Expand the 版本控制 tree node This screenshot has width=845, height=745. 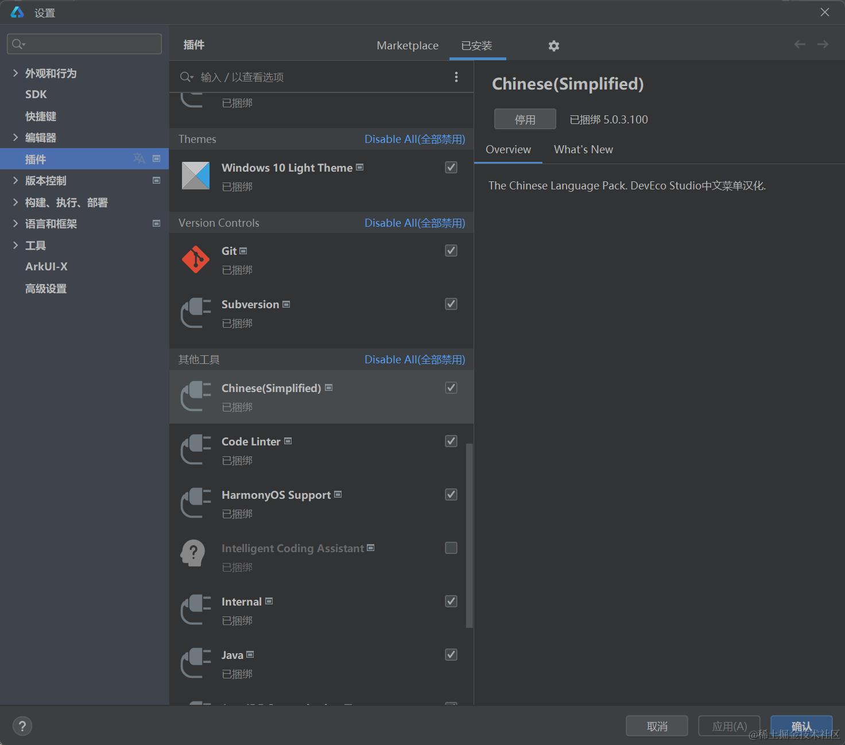[x=15, y=180]
